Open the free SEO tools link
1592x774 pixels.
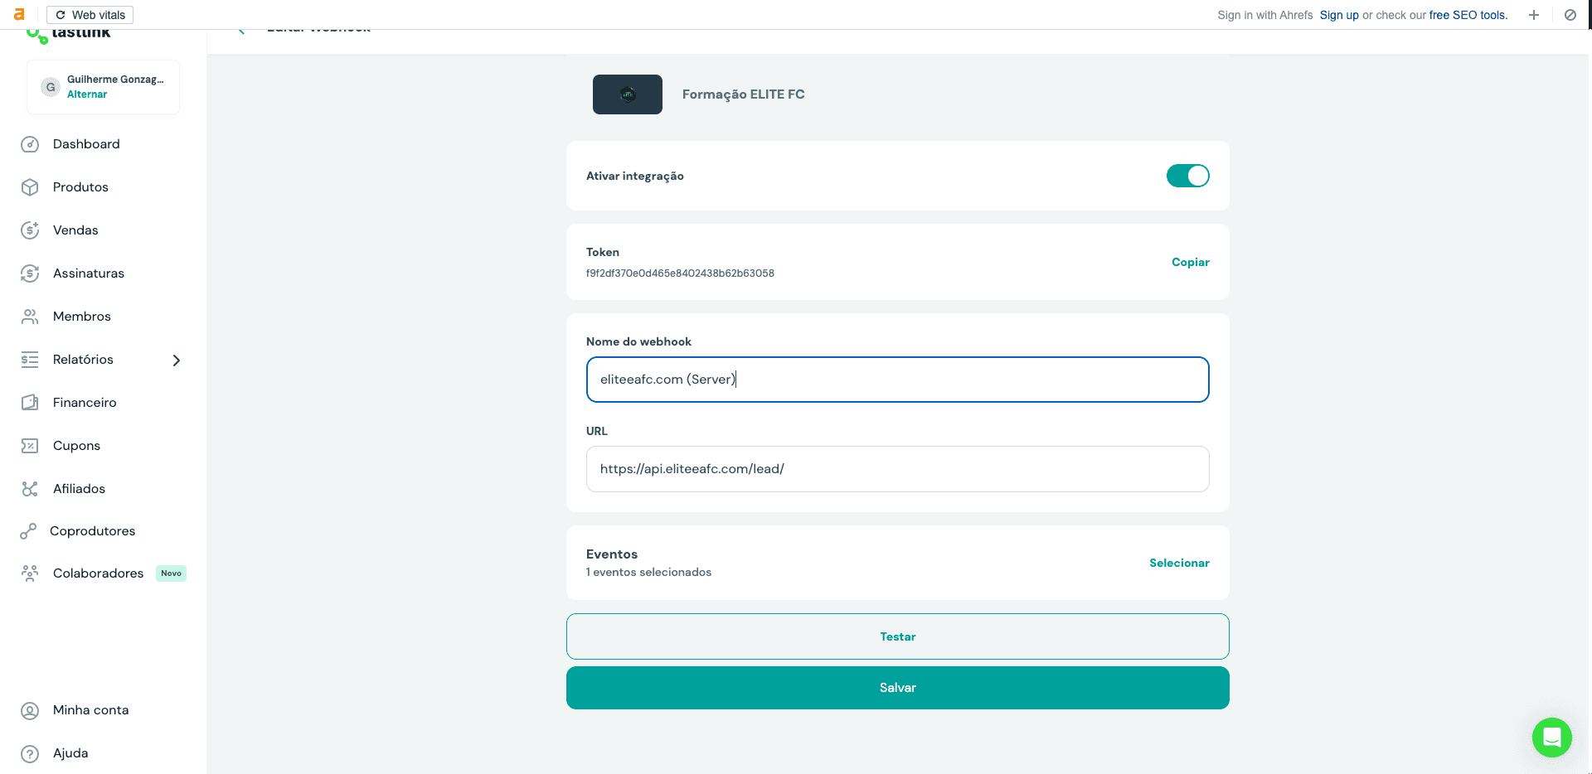point(1468,15)
